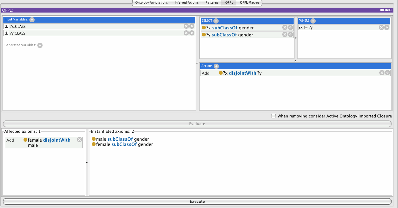
Task: Add a new input variable
Action: pos(32,20)
